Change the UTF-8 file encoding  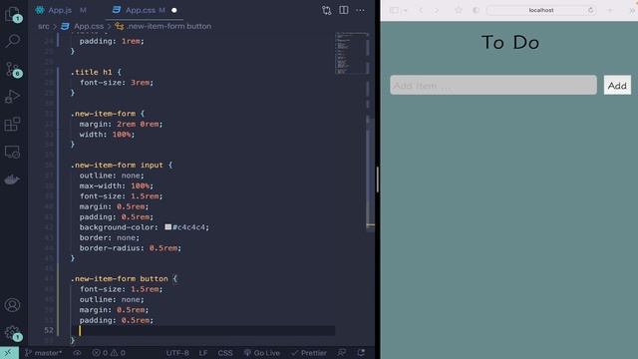[x=177, y=353]
